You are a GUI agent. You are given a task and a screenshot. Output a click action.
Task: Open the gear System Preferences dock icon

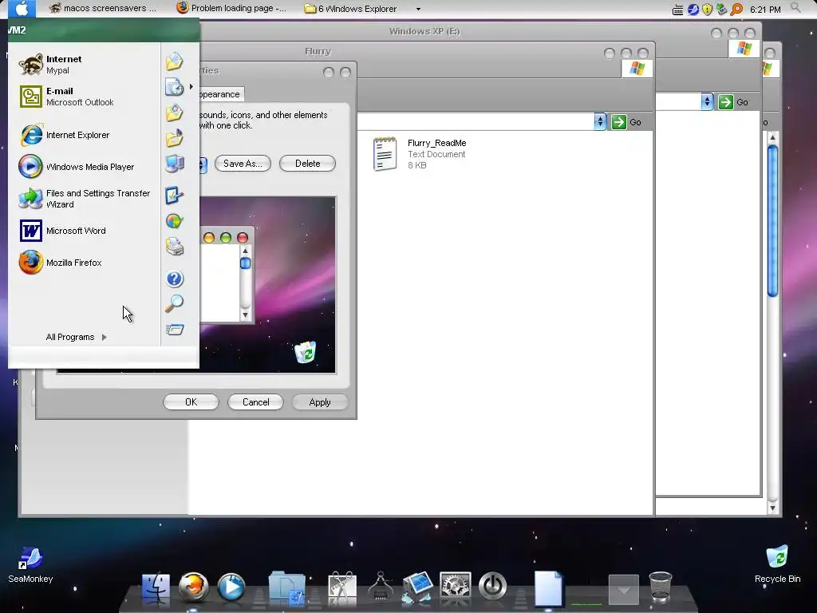tap(455, 586)
